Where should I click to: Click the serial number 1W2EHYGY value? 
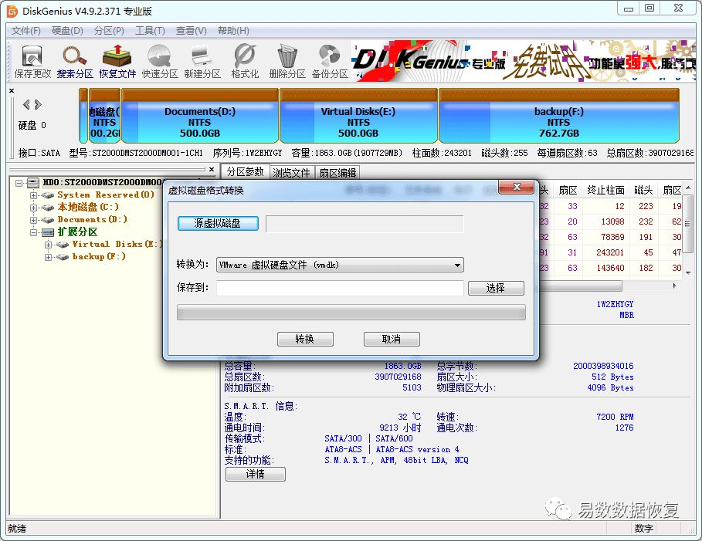615,304
